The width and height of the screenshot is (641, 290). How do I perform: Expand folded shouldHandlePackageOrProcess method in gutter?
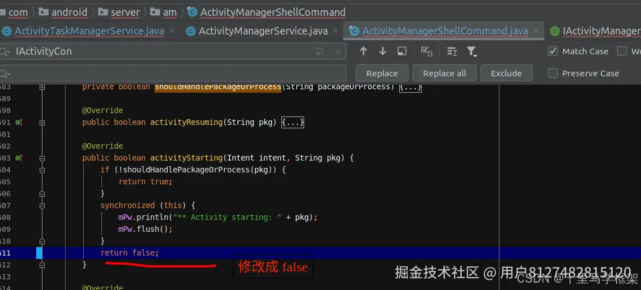pyautogui.click(x=42, y=87)
